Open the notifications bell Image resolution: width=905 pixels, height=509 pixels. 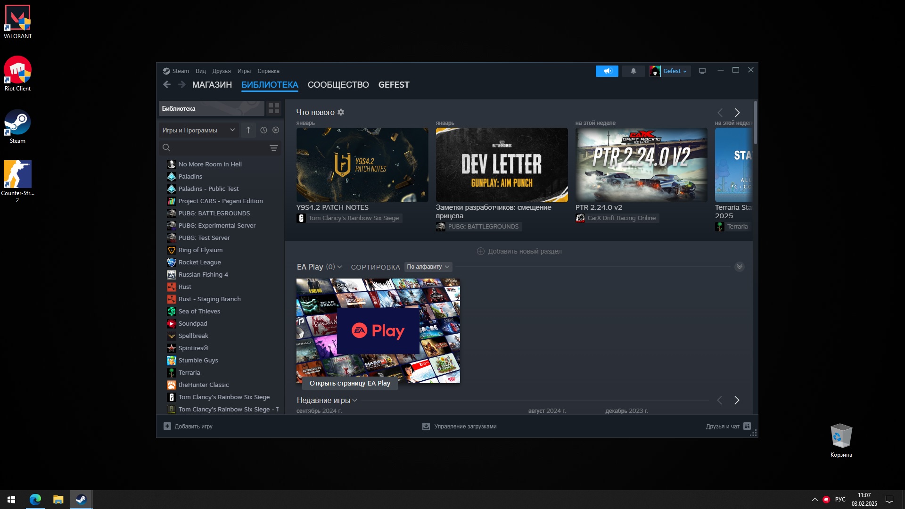633,71
